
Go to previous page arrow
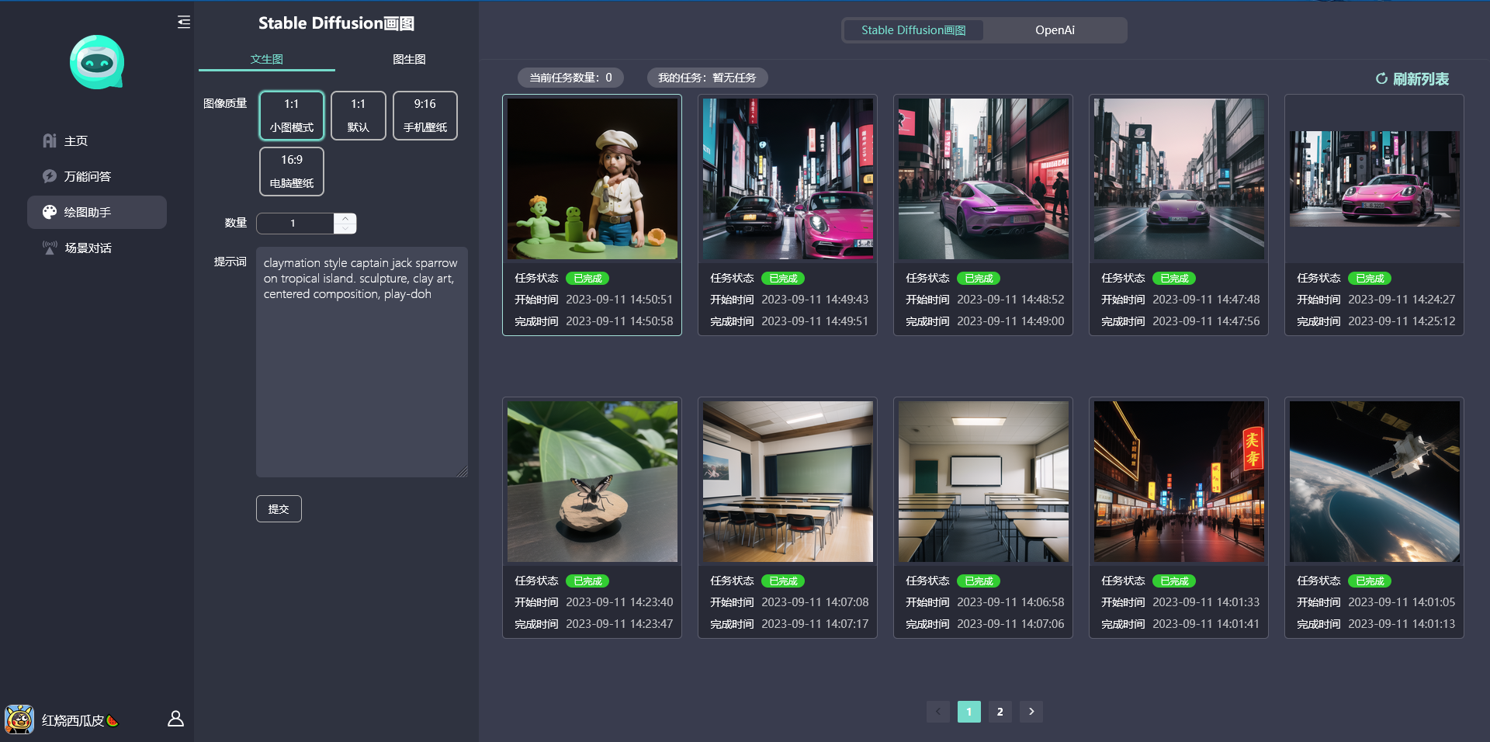coord(938,712)
